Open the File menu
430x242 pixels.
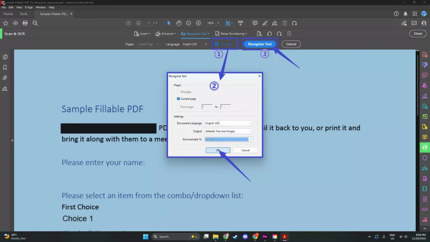pos(3,8)
